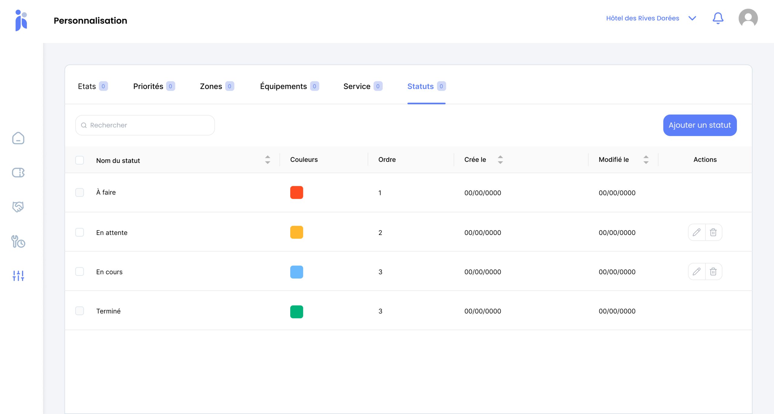This screenshot has width=774, height=414.
Task: Sort by Nom du statut column
Action: pos(268,160)
